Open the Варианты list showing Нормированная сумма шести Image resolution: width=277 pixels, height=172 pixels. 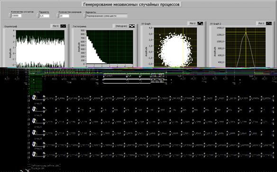107,16
